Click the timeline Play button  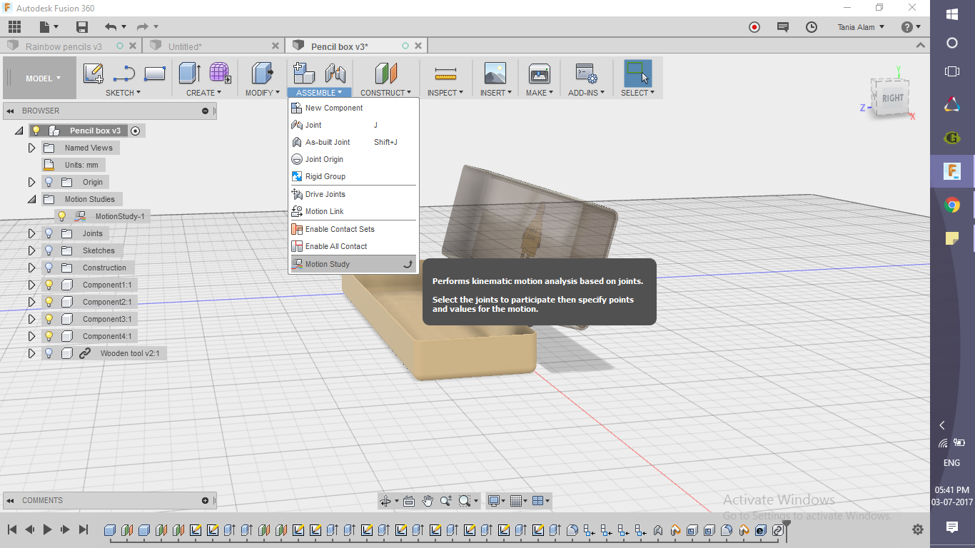coord(47,529)
